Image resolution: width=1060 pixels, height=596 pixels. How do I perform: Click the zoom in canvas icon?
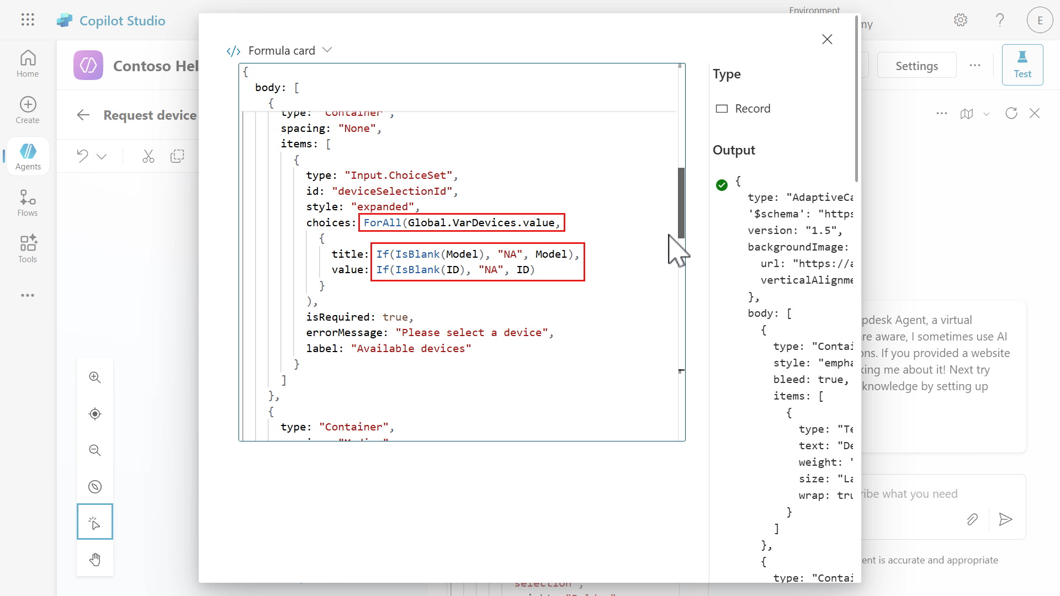pos(95,377)
